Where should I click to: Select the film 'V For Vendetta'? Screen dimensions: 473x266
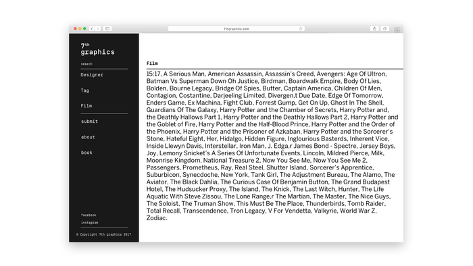click(289, 211)
